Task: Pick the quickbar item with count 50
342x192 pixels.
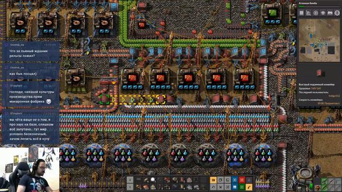Action: point(197,187)
